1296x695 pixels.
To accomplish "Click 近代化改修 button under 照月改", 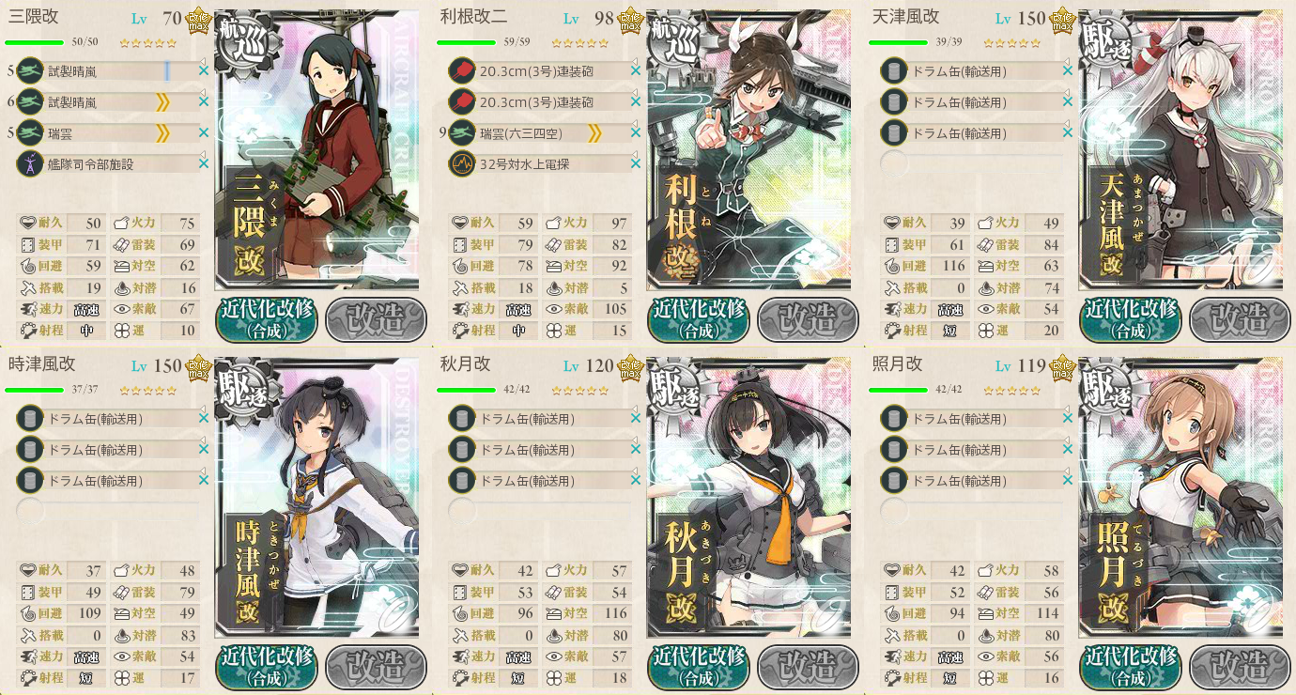I will click(1130, 667).
